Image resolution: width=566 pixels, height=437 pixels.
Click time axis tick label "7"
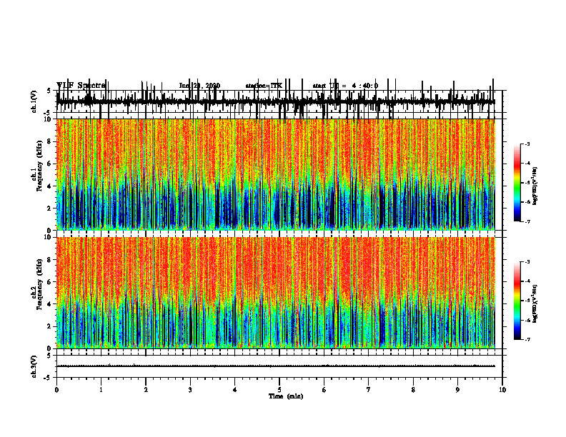(369, 390)
